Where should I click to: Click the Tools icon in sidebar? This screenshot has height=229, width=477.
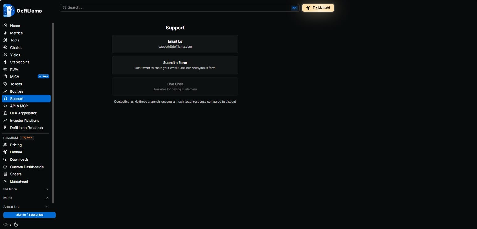[x=5, y=40]
